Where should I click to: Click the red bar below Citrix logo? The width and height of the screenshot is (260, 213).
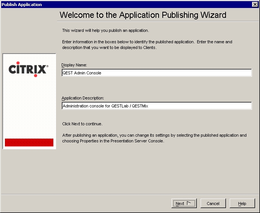click(29, 142)
